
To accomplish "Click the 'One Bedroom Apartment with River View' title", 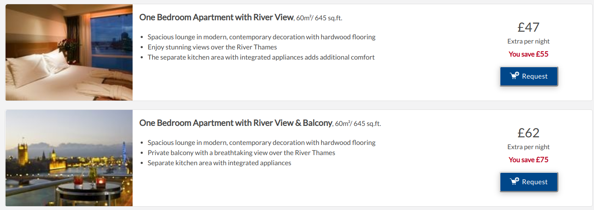I will (x=216, y=17).
